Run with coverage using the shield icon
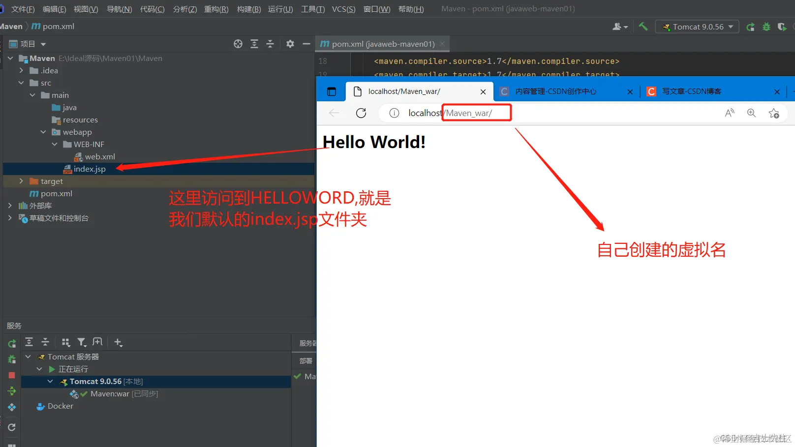Viewport: 795px width, 447px height. click(782, 27)
